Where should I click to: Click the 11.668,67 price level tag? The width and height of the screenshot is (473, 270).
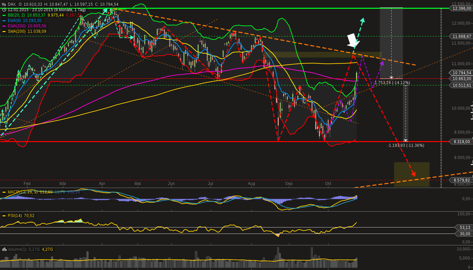click(461, 36)
